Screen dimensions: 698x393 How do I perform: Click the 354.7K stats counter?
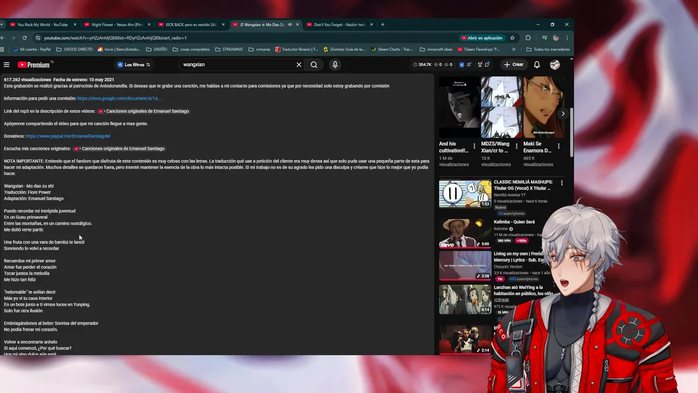[x=423, y=64]
